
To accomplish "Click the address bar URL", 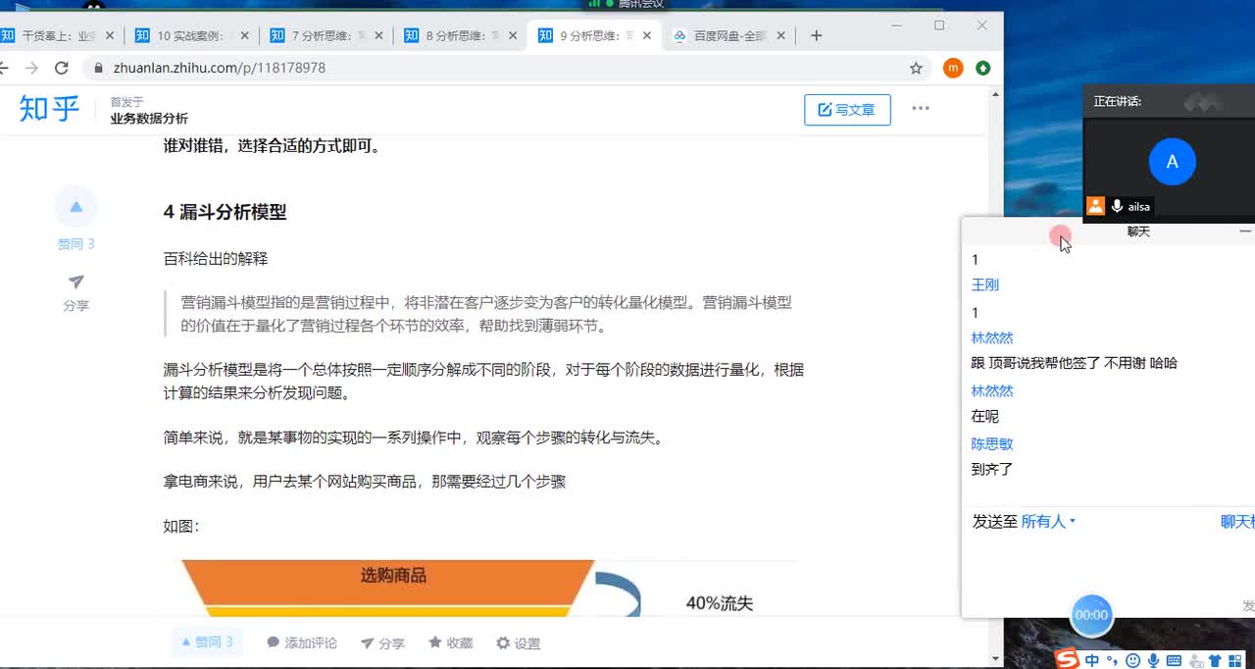I will [x=220, y=68].
